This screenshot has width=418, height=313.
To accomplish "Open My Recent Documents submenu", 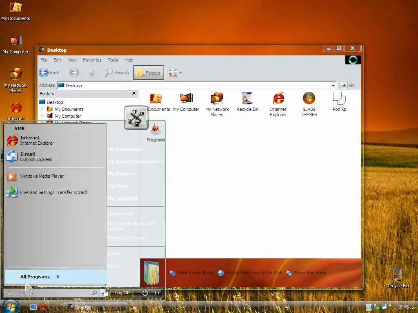I will [x=136, y=161].
